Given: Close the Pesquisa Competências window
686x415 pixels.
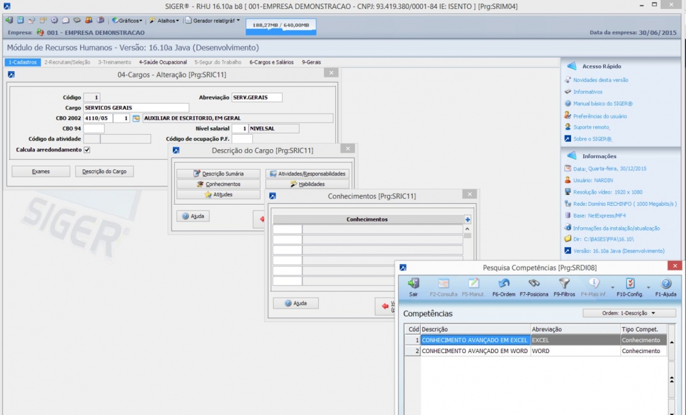Looking at the screenshot, I should click(675, 266).
